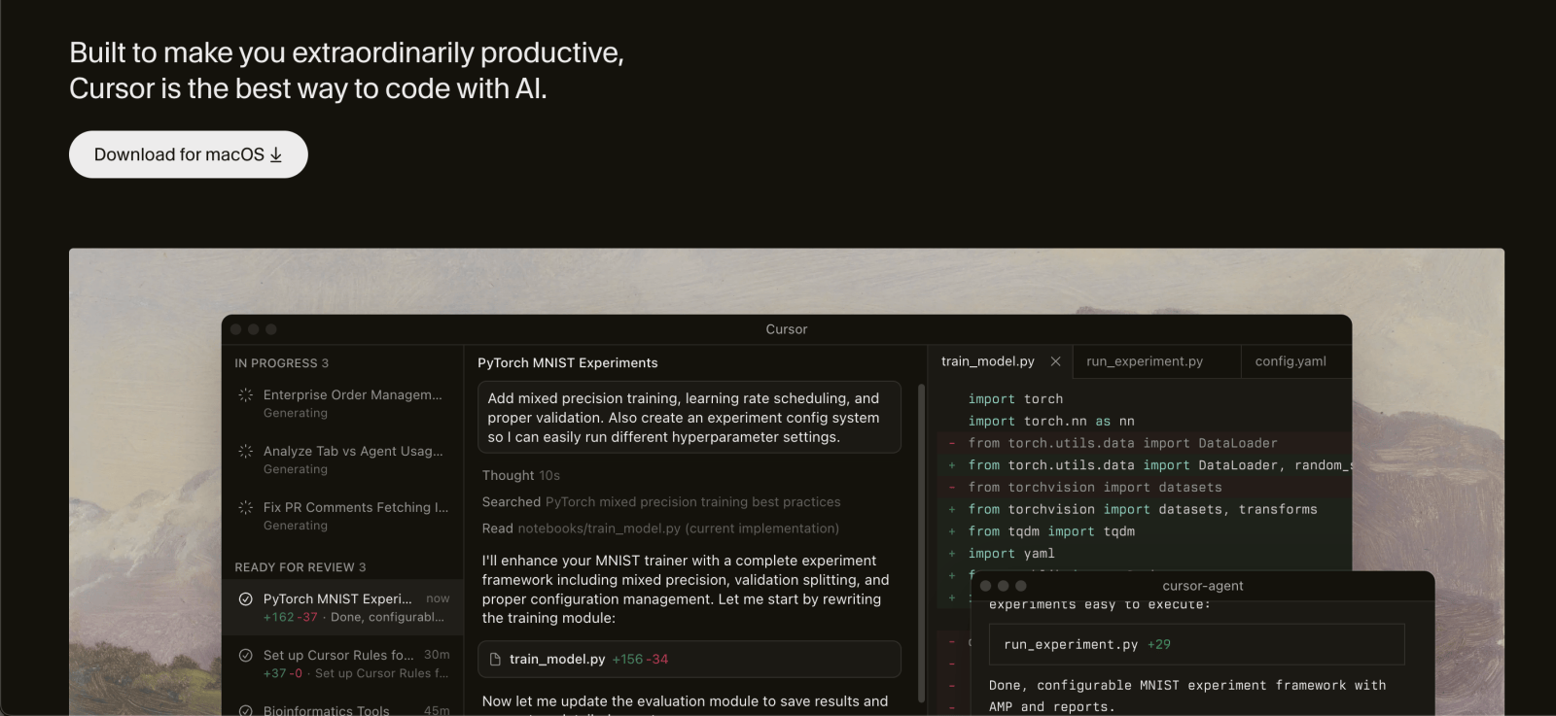Click the PyTorch MNIST Experiments chat title
This screenshot has height=716, width=1556.
point(568,363)
